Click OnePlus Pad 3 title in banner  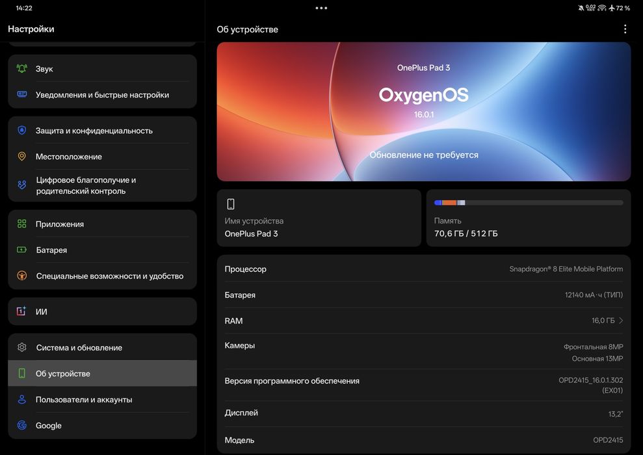pos(424,68)
